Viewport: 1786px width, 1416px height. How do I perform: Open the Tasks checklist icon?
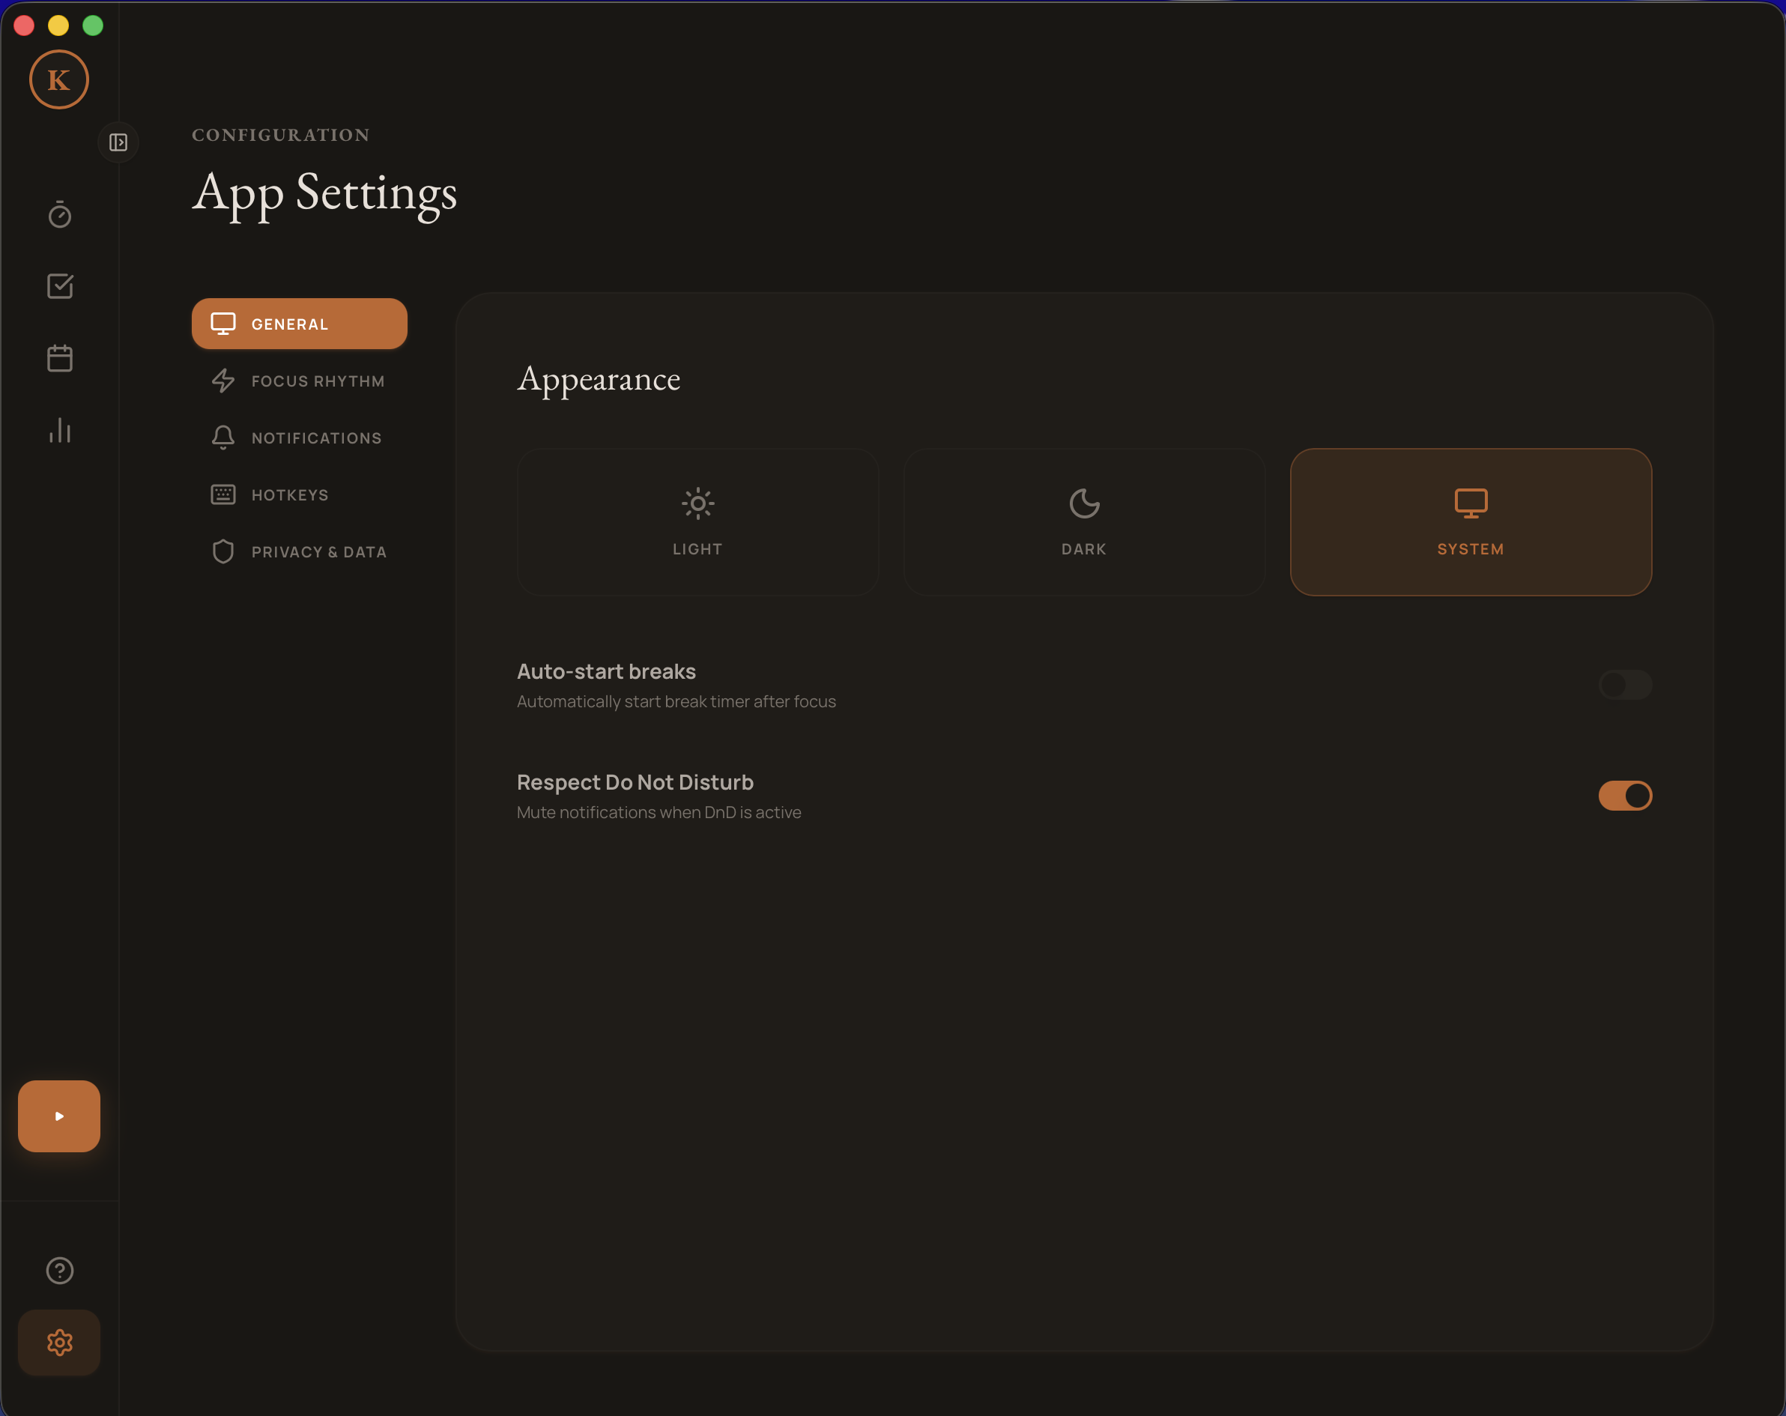[60, 286]
